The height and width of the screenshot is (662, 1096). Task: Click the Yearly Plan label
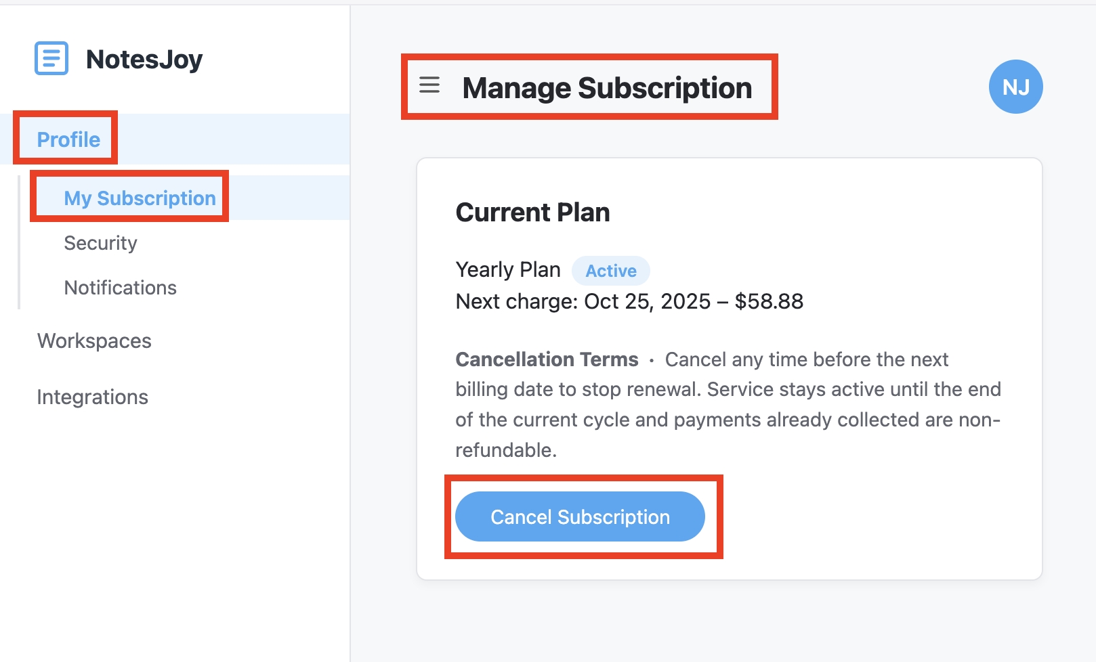click(x=508, y=269)
